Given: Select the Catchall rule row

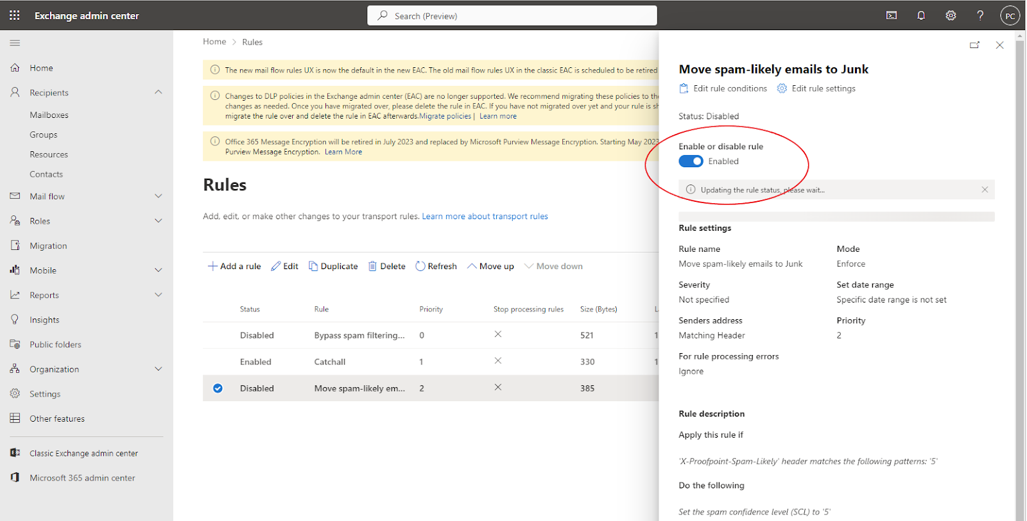Looking at the screenshot, I should (431, 361).
